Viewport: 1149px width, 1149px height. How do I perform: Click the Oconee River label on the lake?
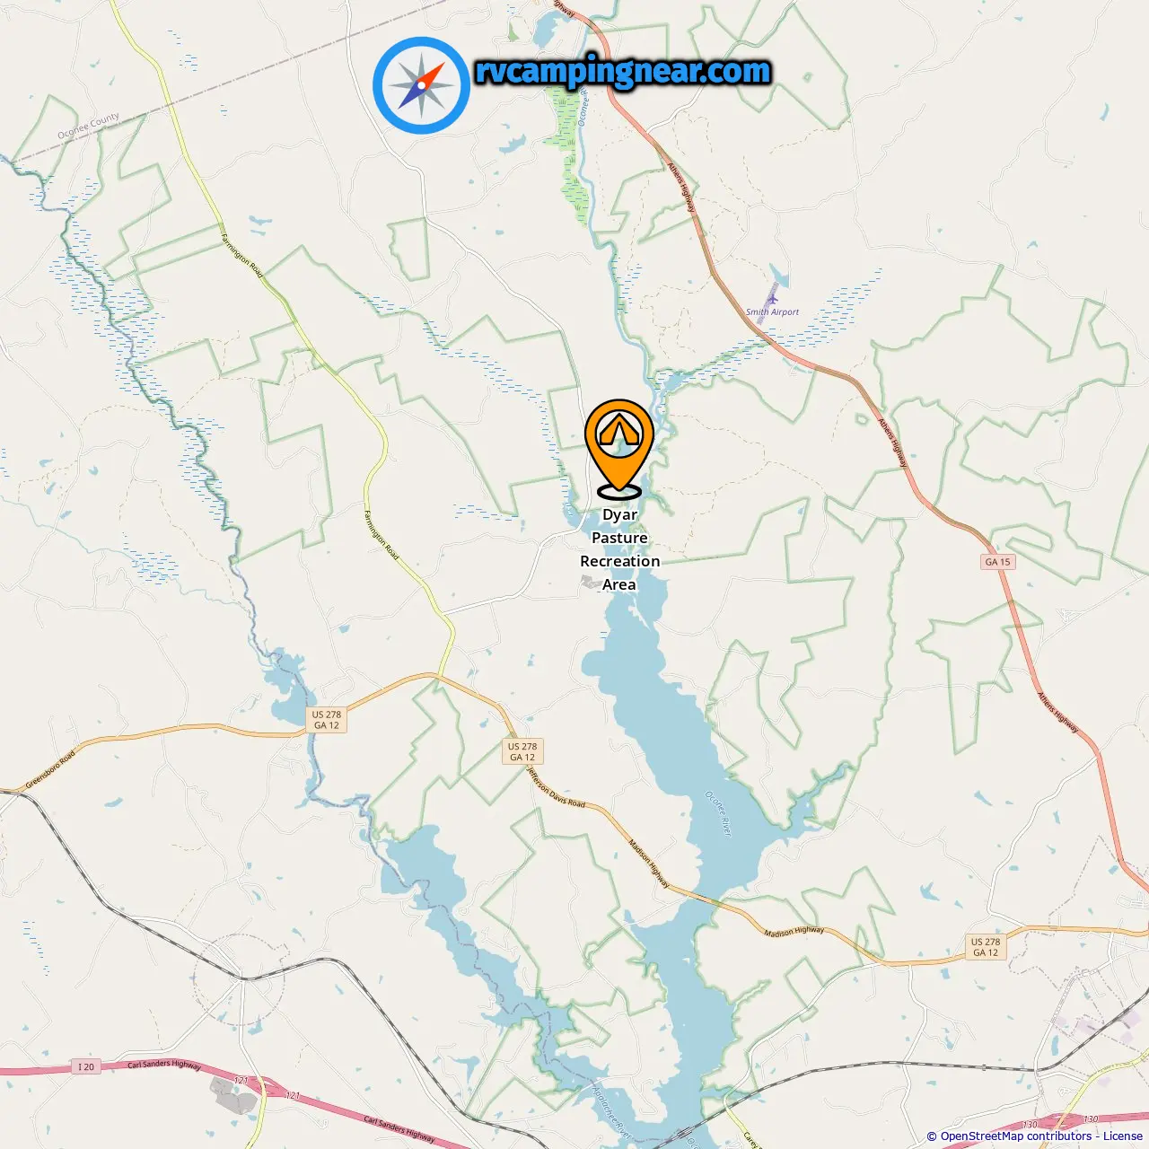[x=718, y=814]
